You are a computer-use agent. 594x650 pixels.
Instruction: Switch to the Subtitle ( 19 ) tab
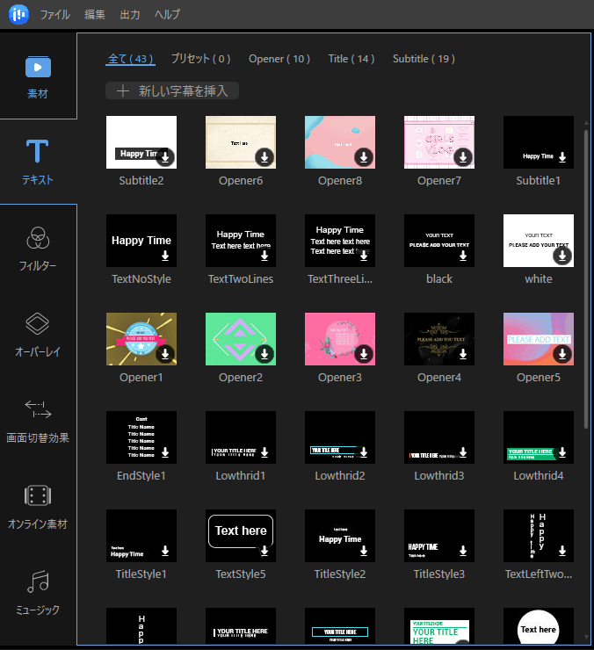[424, 59]
